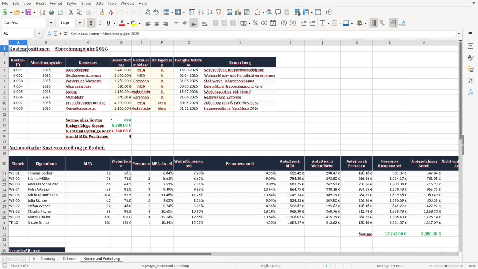
Task: Toggle Underline formatting
Action: click(108, 23)
